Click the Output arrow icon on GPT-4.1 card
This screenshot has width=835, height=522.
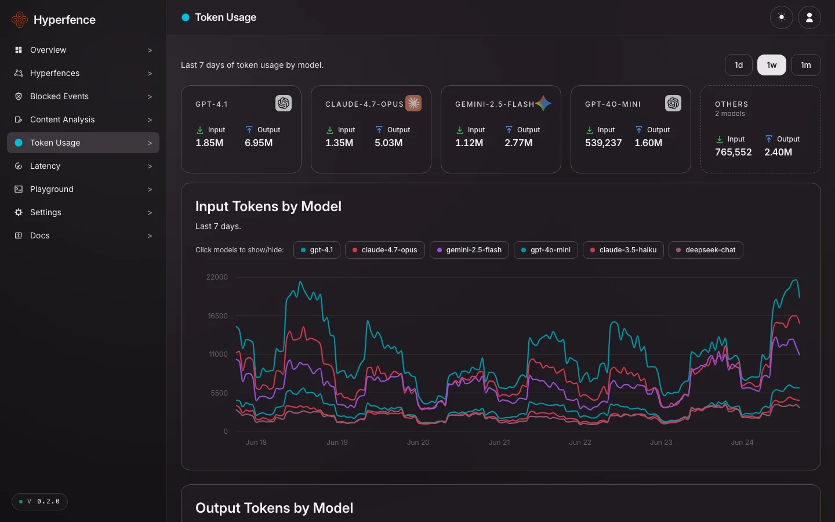point(249,130)
